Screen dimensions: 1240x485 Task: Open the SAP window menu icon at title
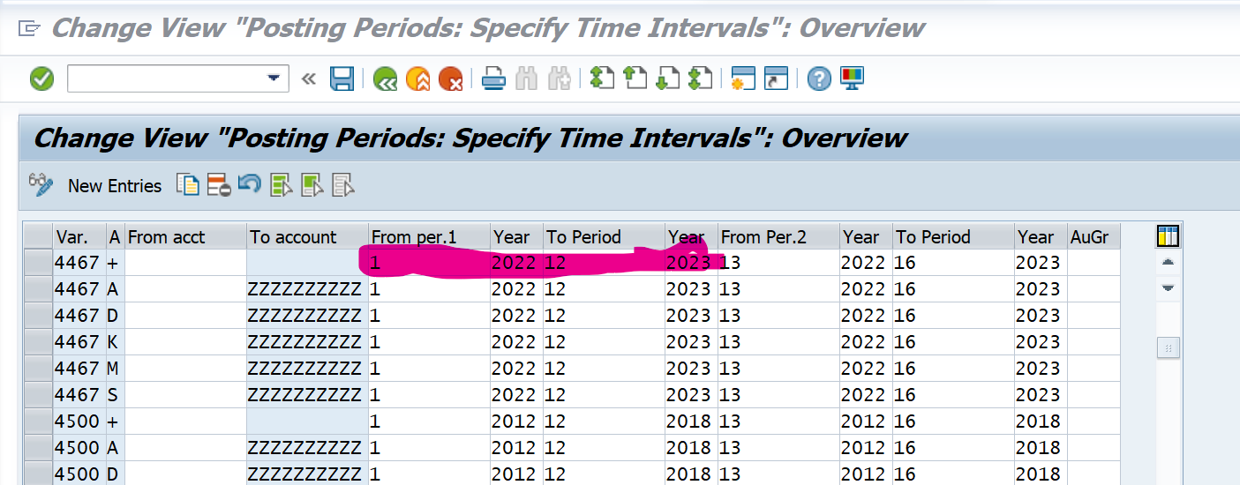[x=30, y=28]
